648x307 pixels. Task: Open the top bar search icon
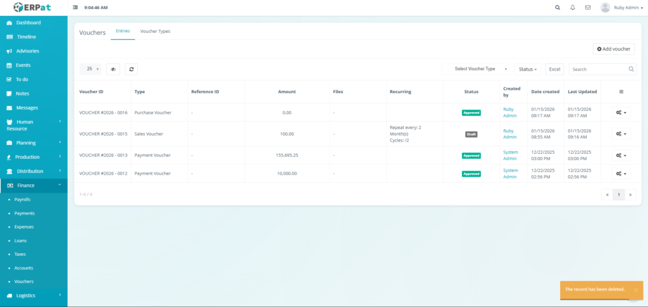pos(558,8)
